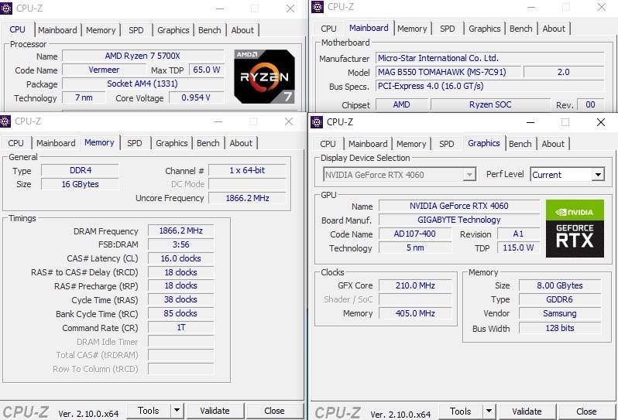
Task: Click the GPU memory vendor Samsung
Action: coord(560,313)
